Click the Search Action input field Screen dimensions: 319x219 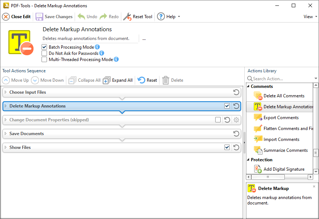click(x=283, y=79)
